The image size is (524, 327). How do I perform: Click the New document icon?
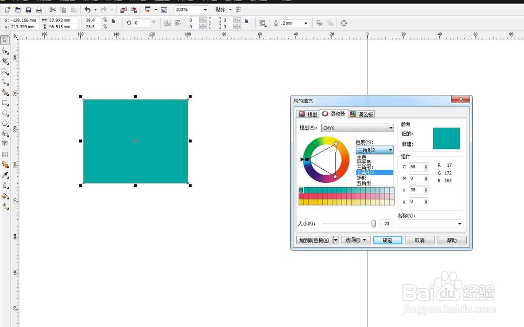click(7, 10)
